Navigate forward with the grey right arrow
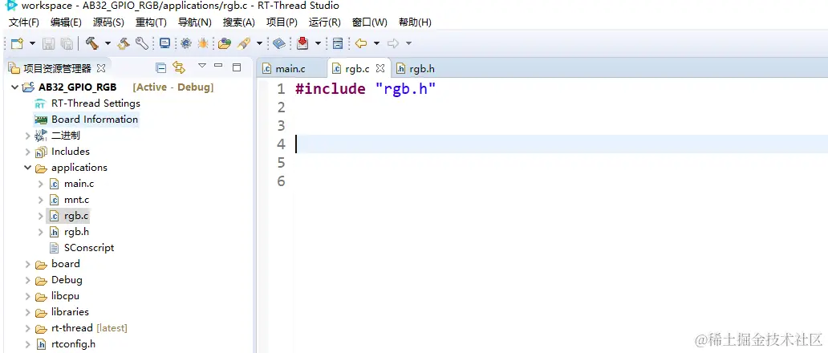The height and width of the screenshot is (353, 828). (393, 43)
